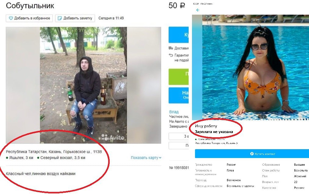
Task: Click the note icon beside Добавить заметку
Action: tap(59, 18)
